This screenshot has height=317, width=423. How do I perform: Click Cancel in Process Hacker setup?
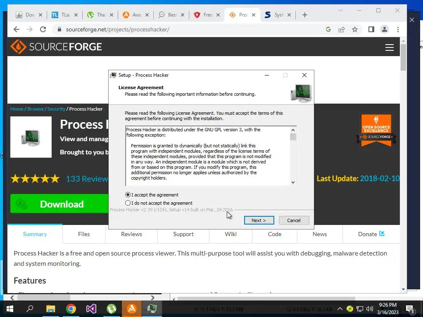click(294, 220)
